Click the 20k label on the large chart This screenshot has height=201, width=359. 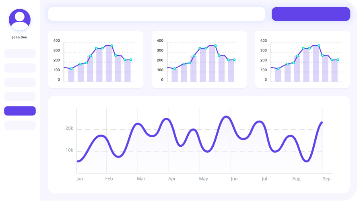tap(69, 129)
